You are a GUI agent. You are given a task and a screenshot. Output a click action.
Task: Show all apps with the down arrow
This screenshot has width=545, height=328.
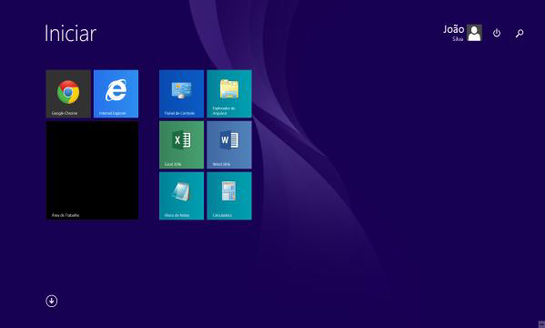[x=52, y=301]
